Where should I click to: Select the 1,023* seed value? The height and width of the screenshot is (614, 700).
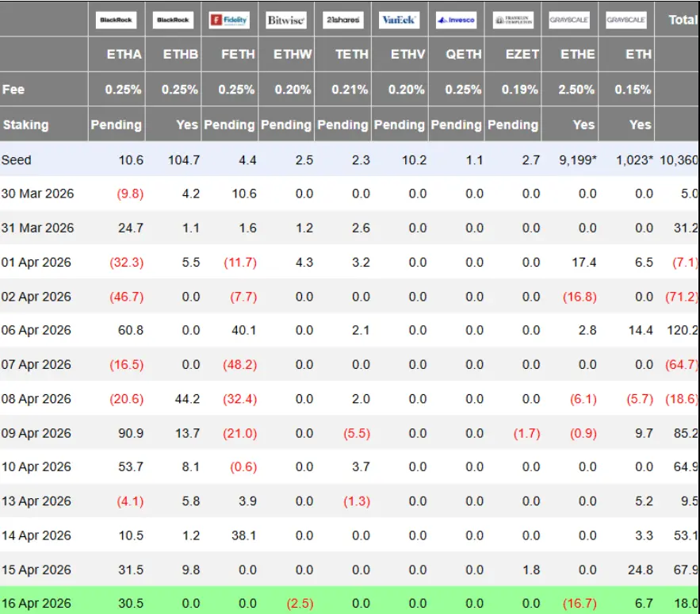635,160
